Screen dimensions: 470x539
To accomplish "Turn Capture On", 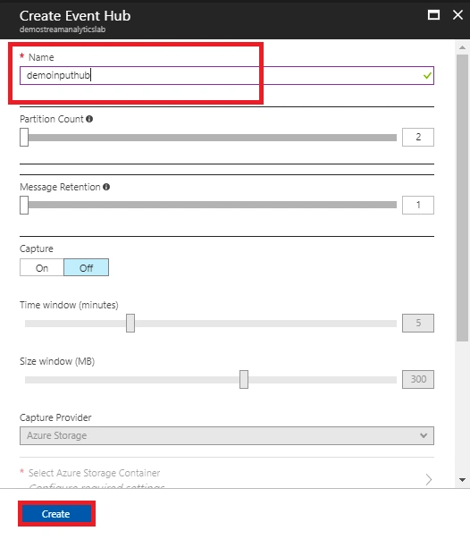I will [x=42, y=267].
